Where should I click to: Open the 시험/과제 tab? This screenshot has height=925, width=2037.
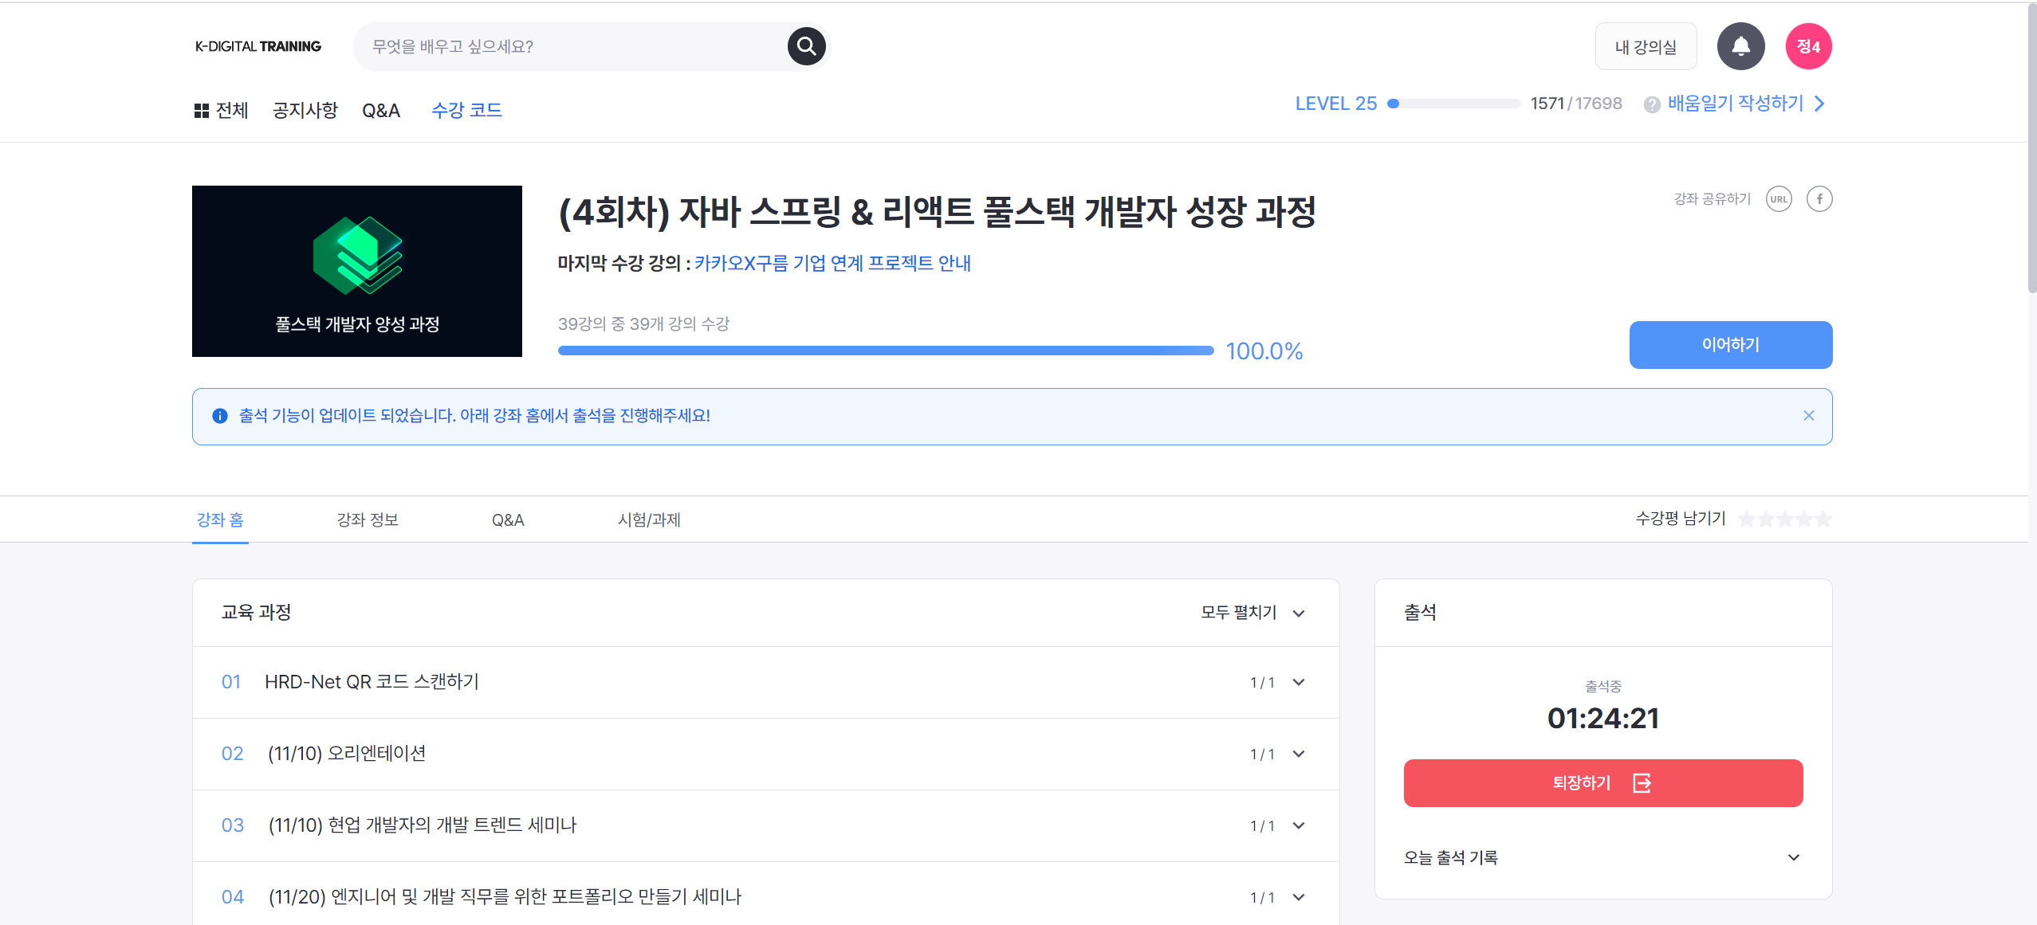648,520
